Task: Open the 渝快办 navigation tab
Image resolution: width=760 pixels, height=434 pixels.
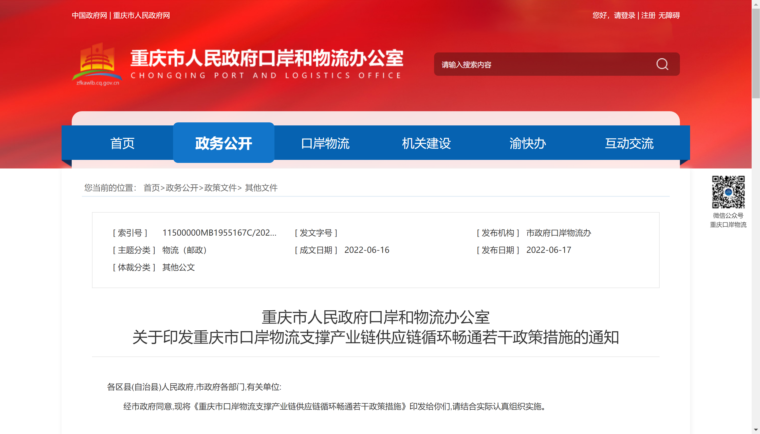Action: click(528, 143)
